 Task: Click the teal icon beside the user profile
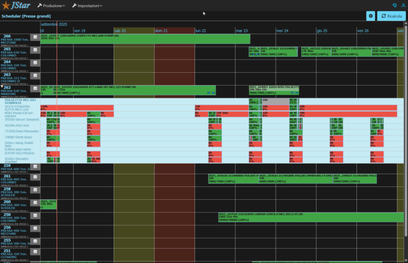pos(394,5)
